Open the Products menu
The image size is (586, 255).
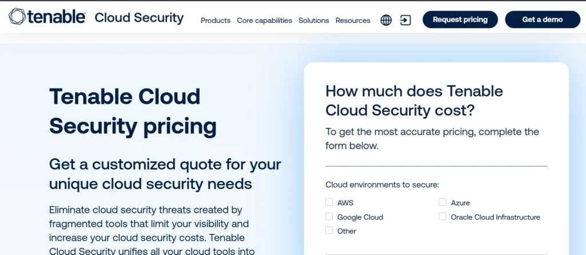[216, 21]
